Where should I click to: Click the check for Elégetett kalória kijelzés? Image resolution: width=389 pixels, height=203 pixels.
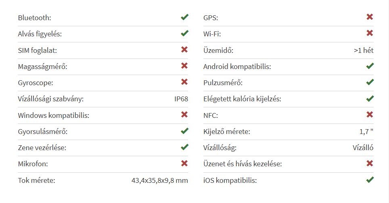370,98
